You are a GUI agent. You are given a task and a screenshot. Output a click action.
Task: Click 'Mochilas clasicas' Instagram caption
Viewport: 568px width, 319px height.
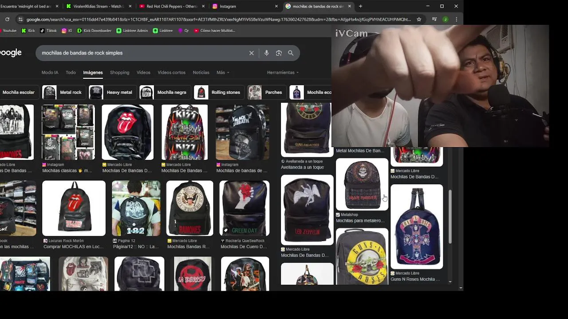click(67, 171)
